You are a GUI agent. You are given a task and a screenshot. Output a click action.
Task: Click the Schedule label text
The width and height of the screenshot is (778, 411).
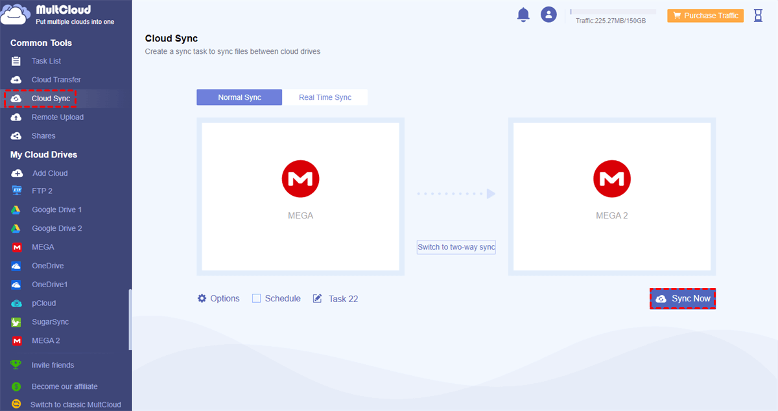[283, 298]
